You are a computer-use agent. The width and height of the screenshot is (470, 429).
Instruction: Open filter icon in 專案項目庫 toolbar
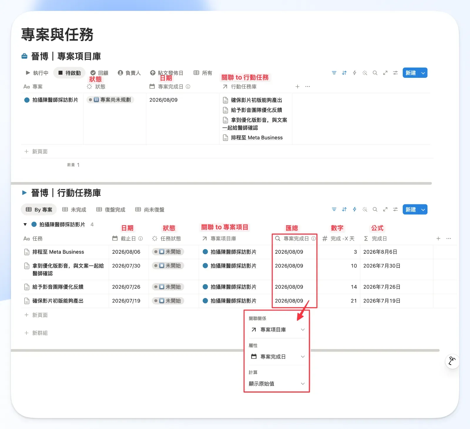(334, 73)
